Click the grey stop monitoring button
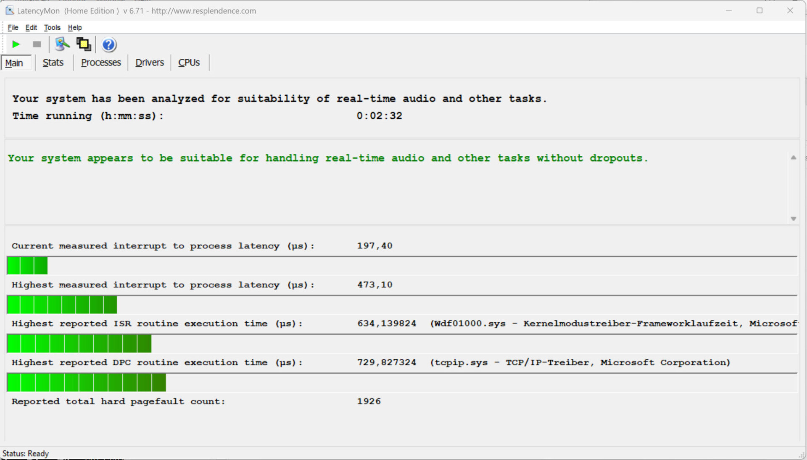Viewport: 807px width, 460px height. coord(37,44)
